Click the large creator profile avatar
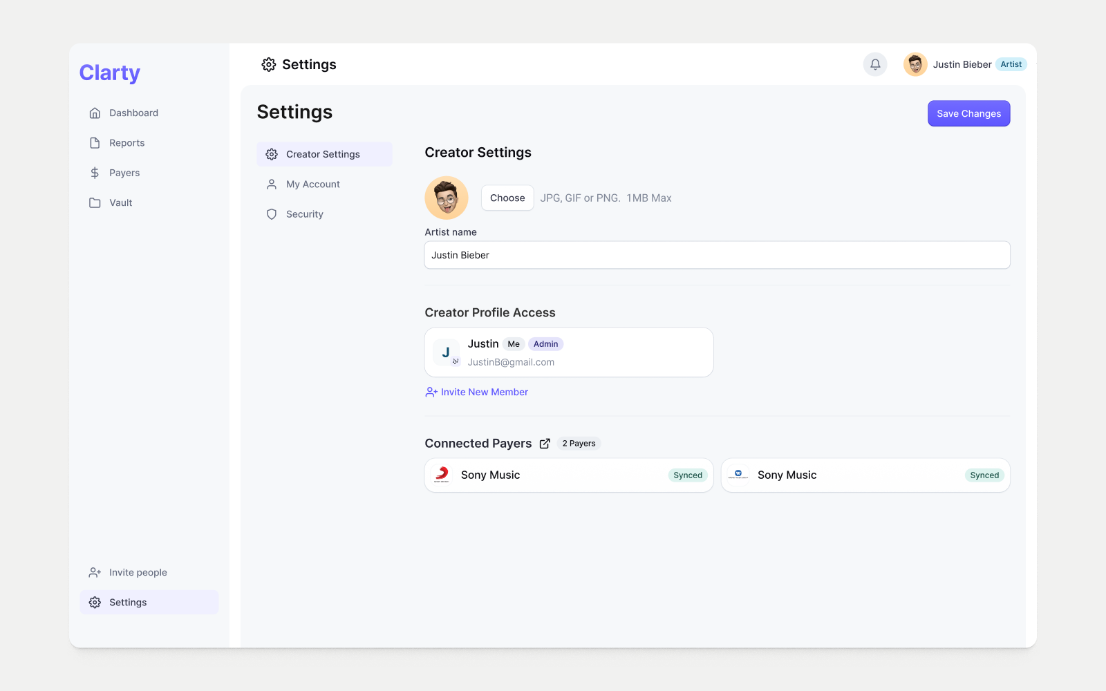The image size is (1106, 691). click(x=447, y=198)
